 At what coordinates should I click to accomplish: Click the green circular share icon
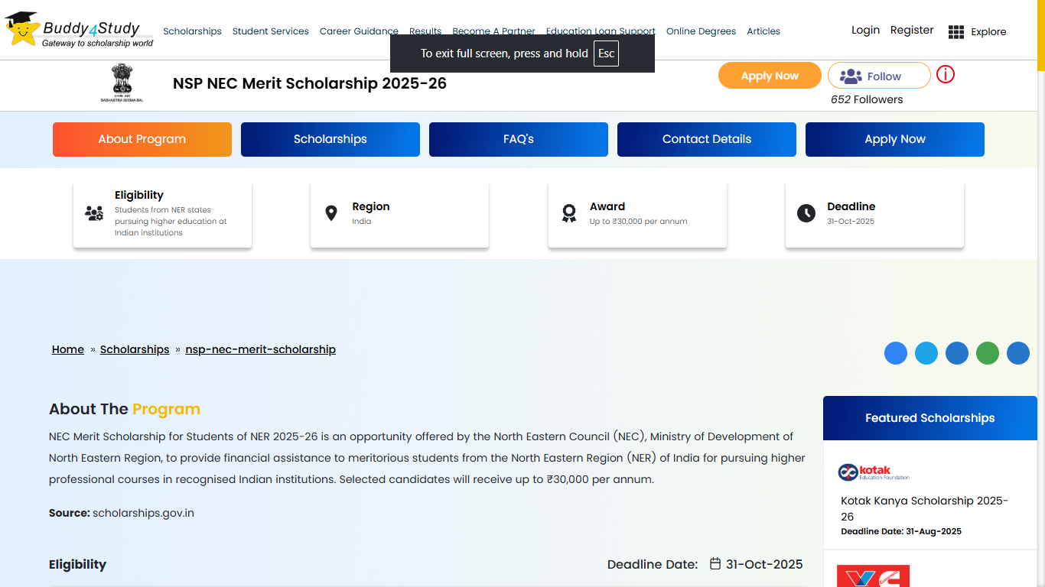point(988,353)
